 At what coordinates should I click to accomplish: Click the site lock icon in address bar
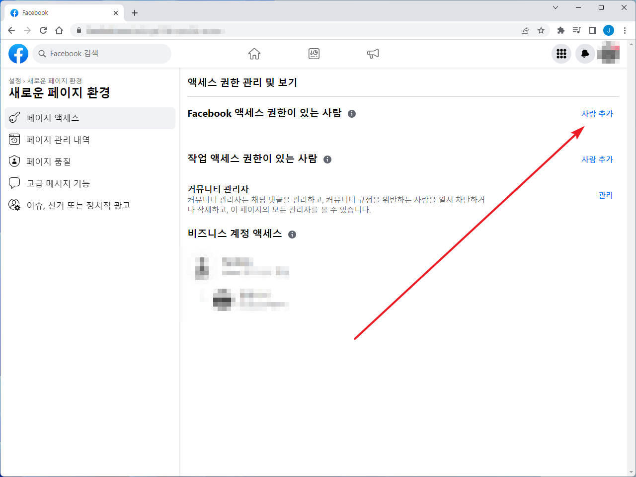[x=79, y=30]
